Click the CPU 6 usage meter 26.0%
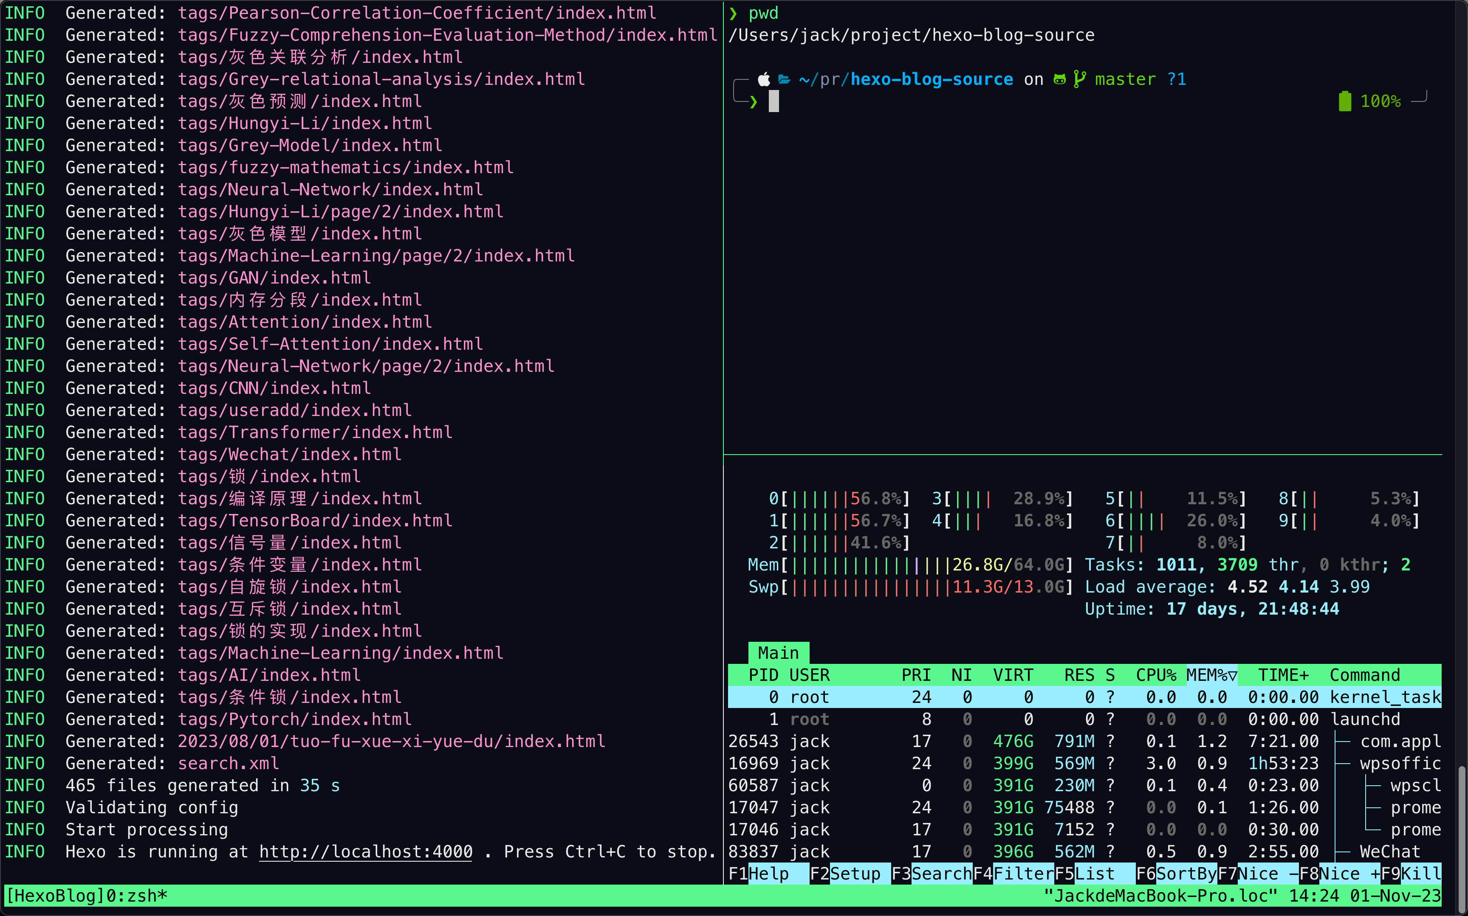 [1177, 521]
